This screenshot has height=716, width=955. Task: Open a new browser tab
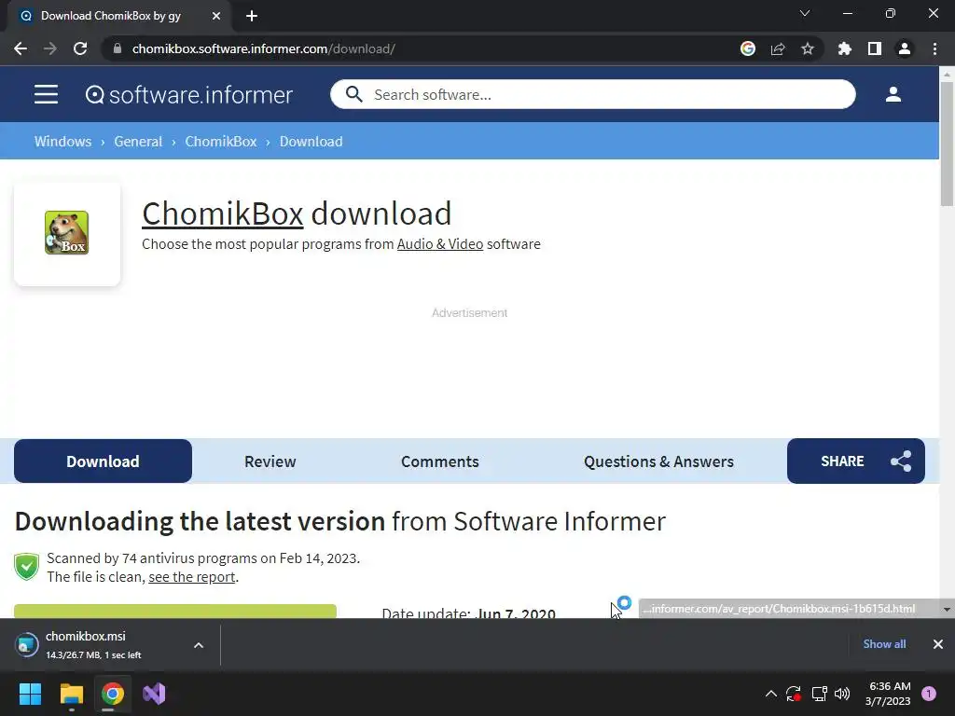(252, 16)
